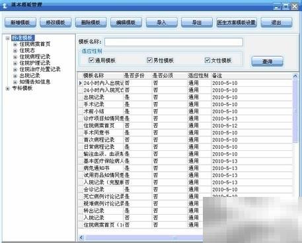Select the 日常病程记录 table row
This screenshot has height=243, width=302.
pos(186,147)
